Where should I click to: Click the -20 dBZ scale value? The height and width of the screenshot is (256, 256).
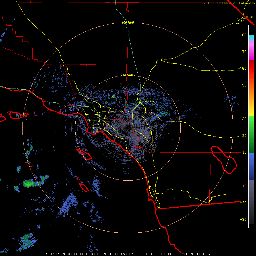243,203
